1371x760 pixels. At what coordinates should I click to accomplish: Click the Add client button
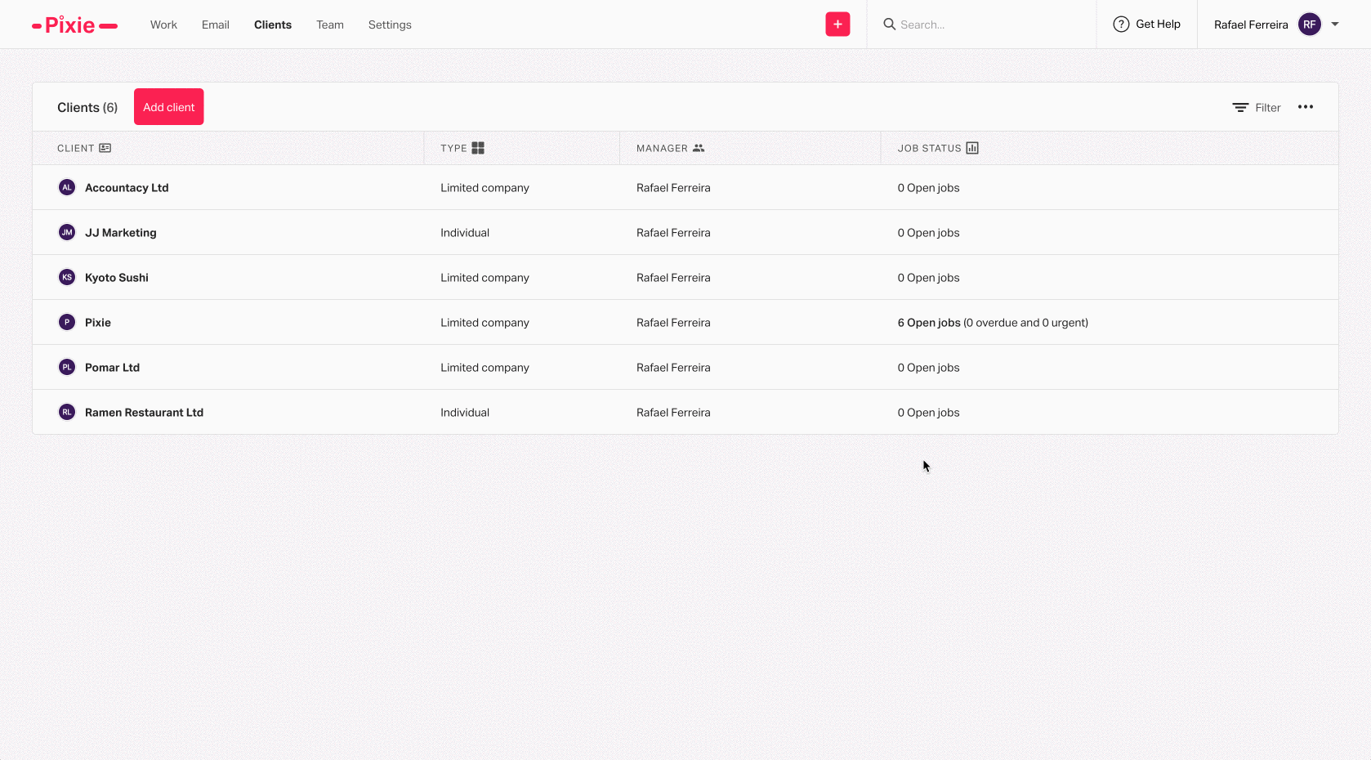[x=169, y=107]
